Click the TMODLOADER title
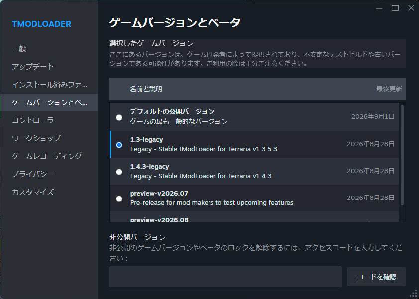The image size is (419, 299). click(42, 24)
